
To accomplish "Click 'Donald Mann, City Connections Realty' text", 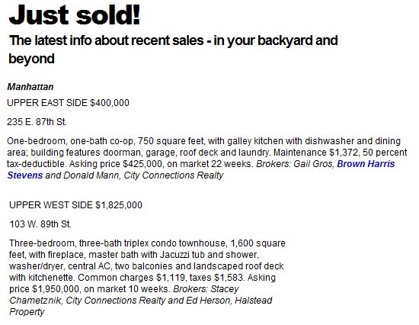I will pos(143,175).
